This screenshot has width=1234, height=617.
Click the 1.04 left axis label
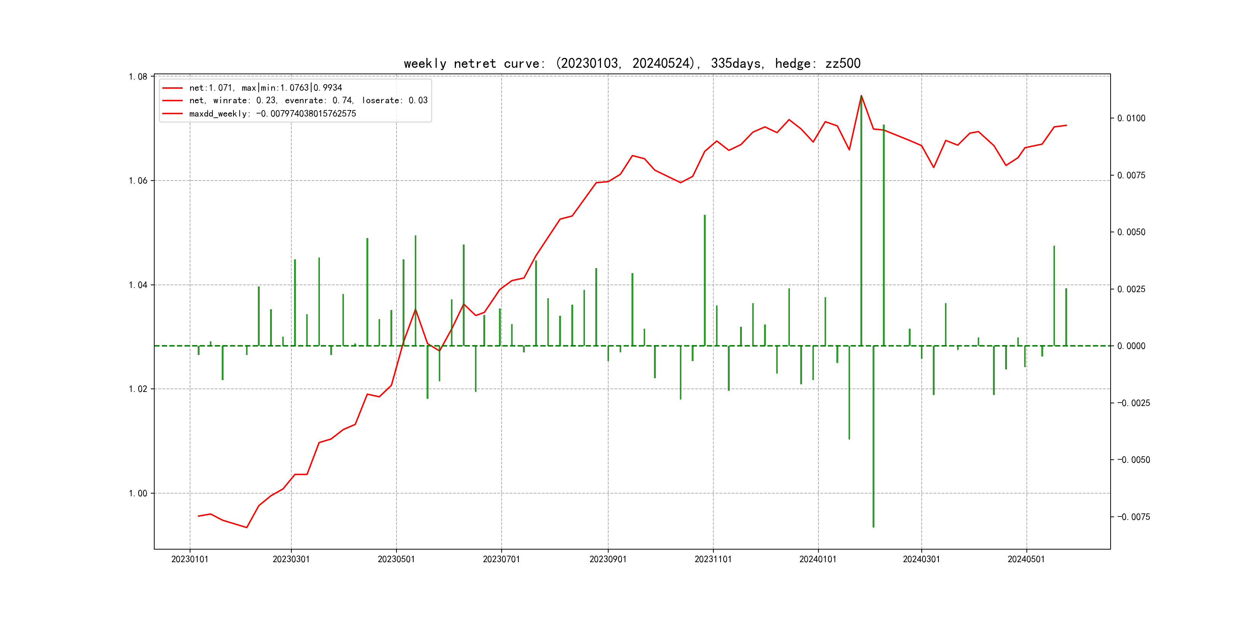[x=138, y=285]
